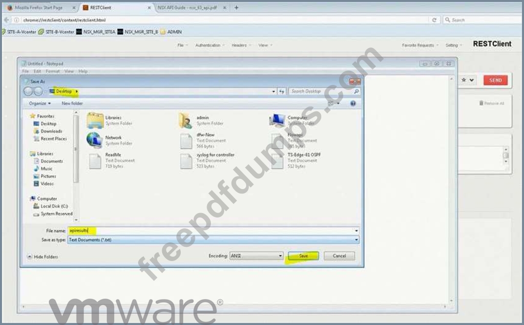Click the Firefox Search box
Image resolution: width=524 pixels, height=325 pixels.
click(x=483, y=20)
